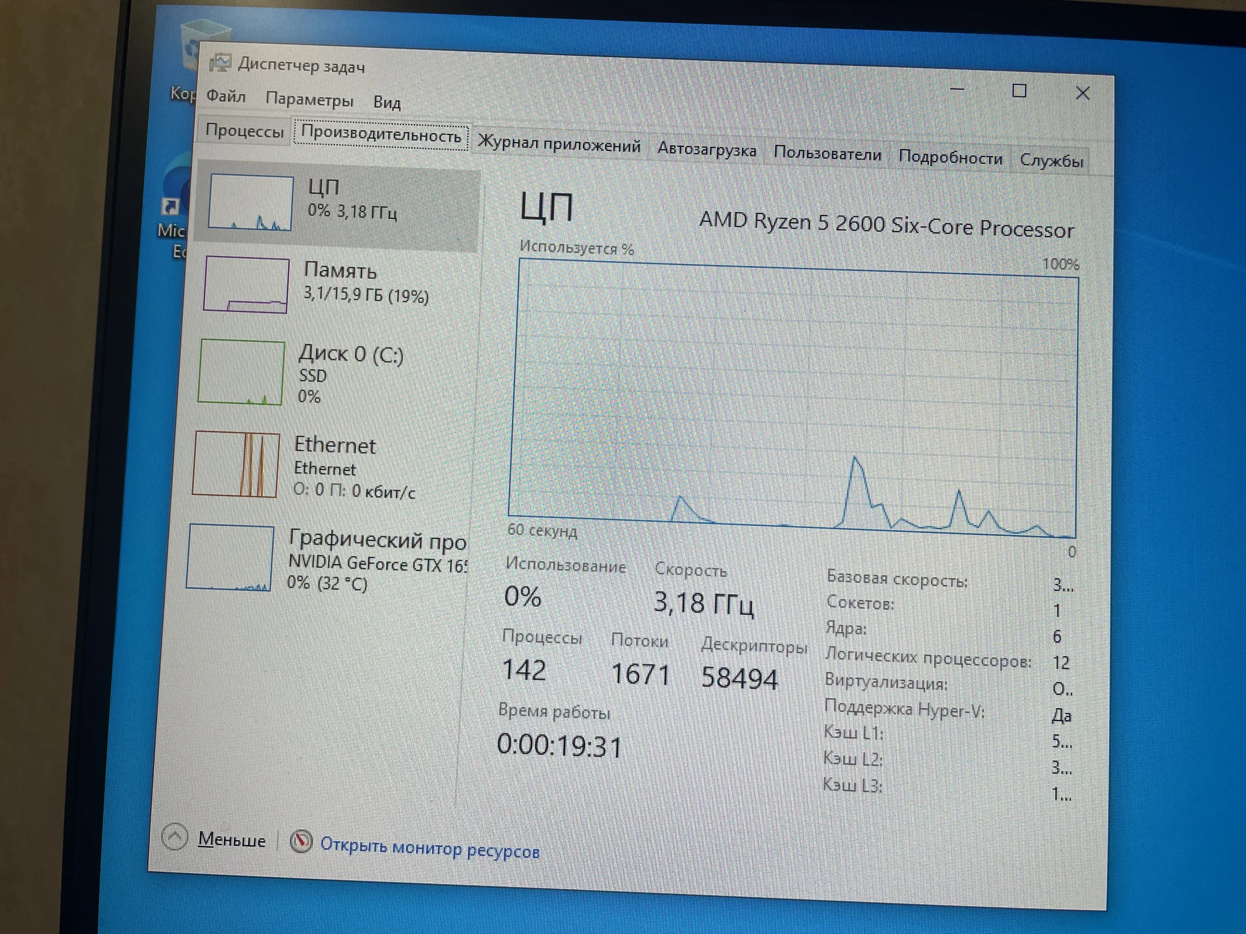Click the ЦП 0% 3,18 ГГц sidebar text
1246x934 pixels.
352,200
